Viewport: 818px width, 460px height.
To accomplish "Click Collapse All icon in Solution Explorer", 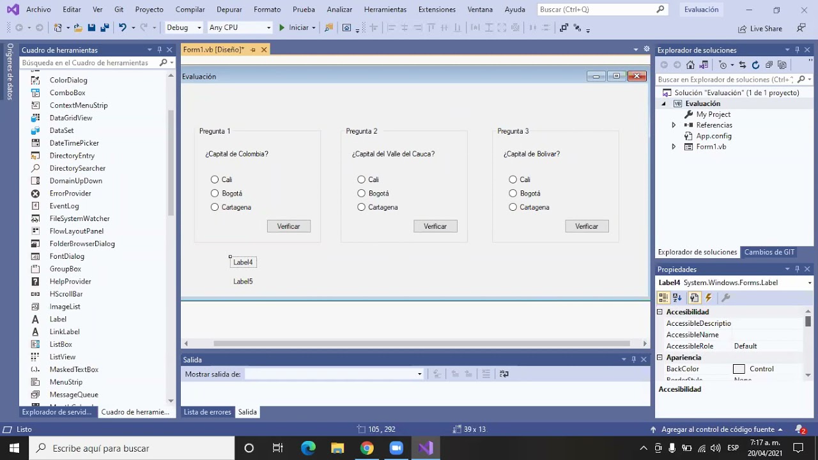I will 769,65.
